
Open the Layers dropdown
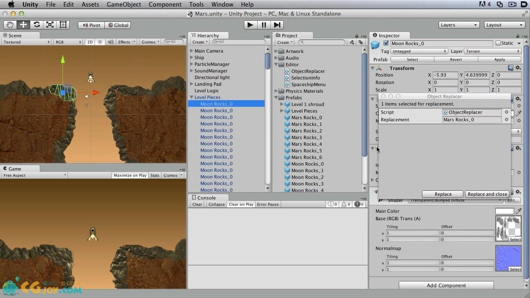pos(459,25)
